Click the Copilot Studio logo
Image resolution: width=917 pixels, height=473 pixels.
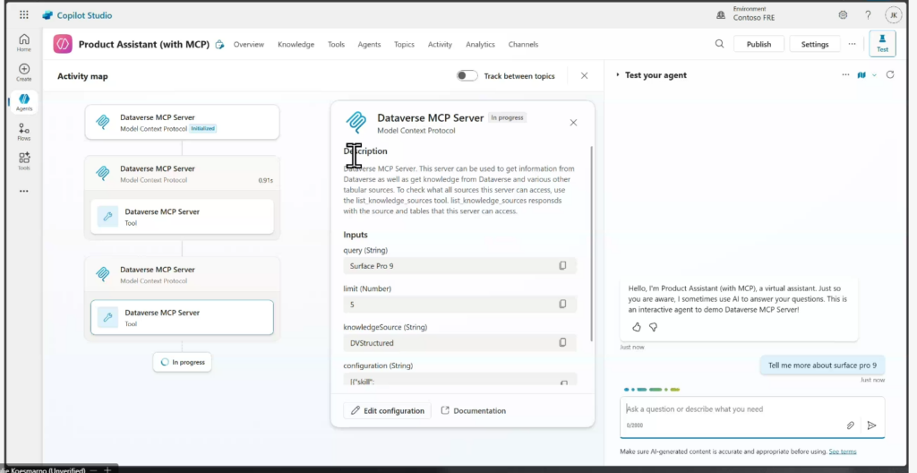click(x=77, y=15)
